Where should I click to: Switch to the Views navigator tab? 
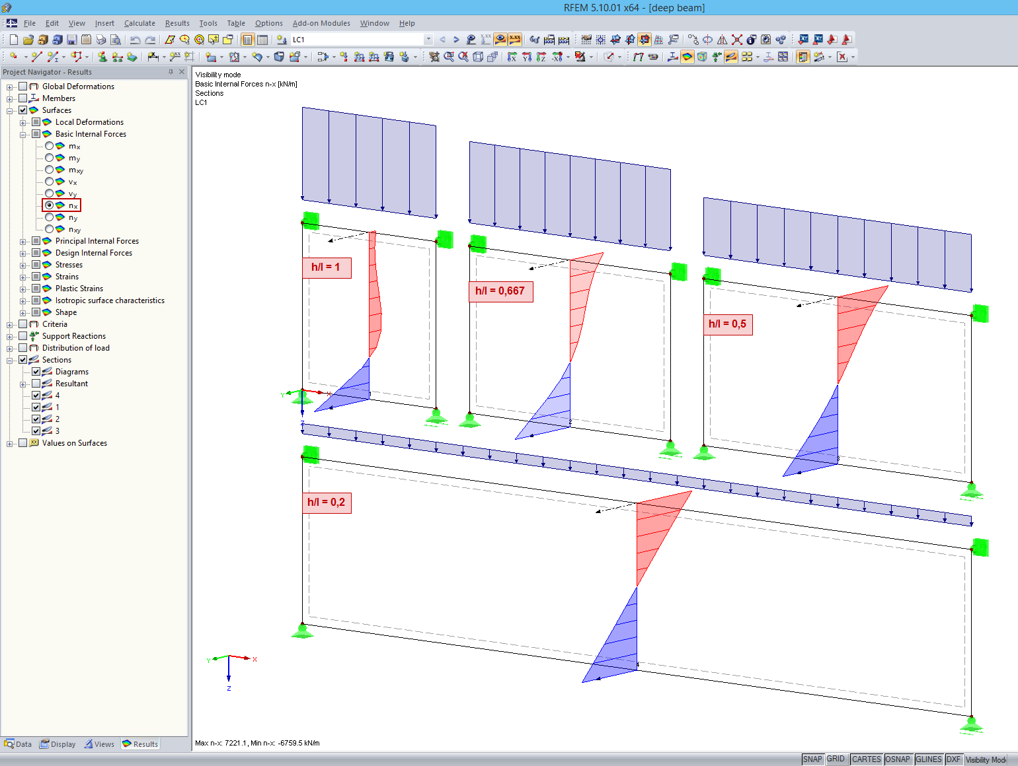click(x=99, y=744)
